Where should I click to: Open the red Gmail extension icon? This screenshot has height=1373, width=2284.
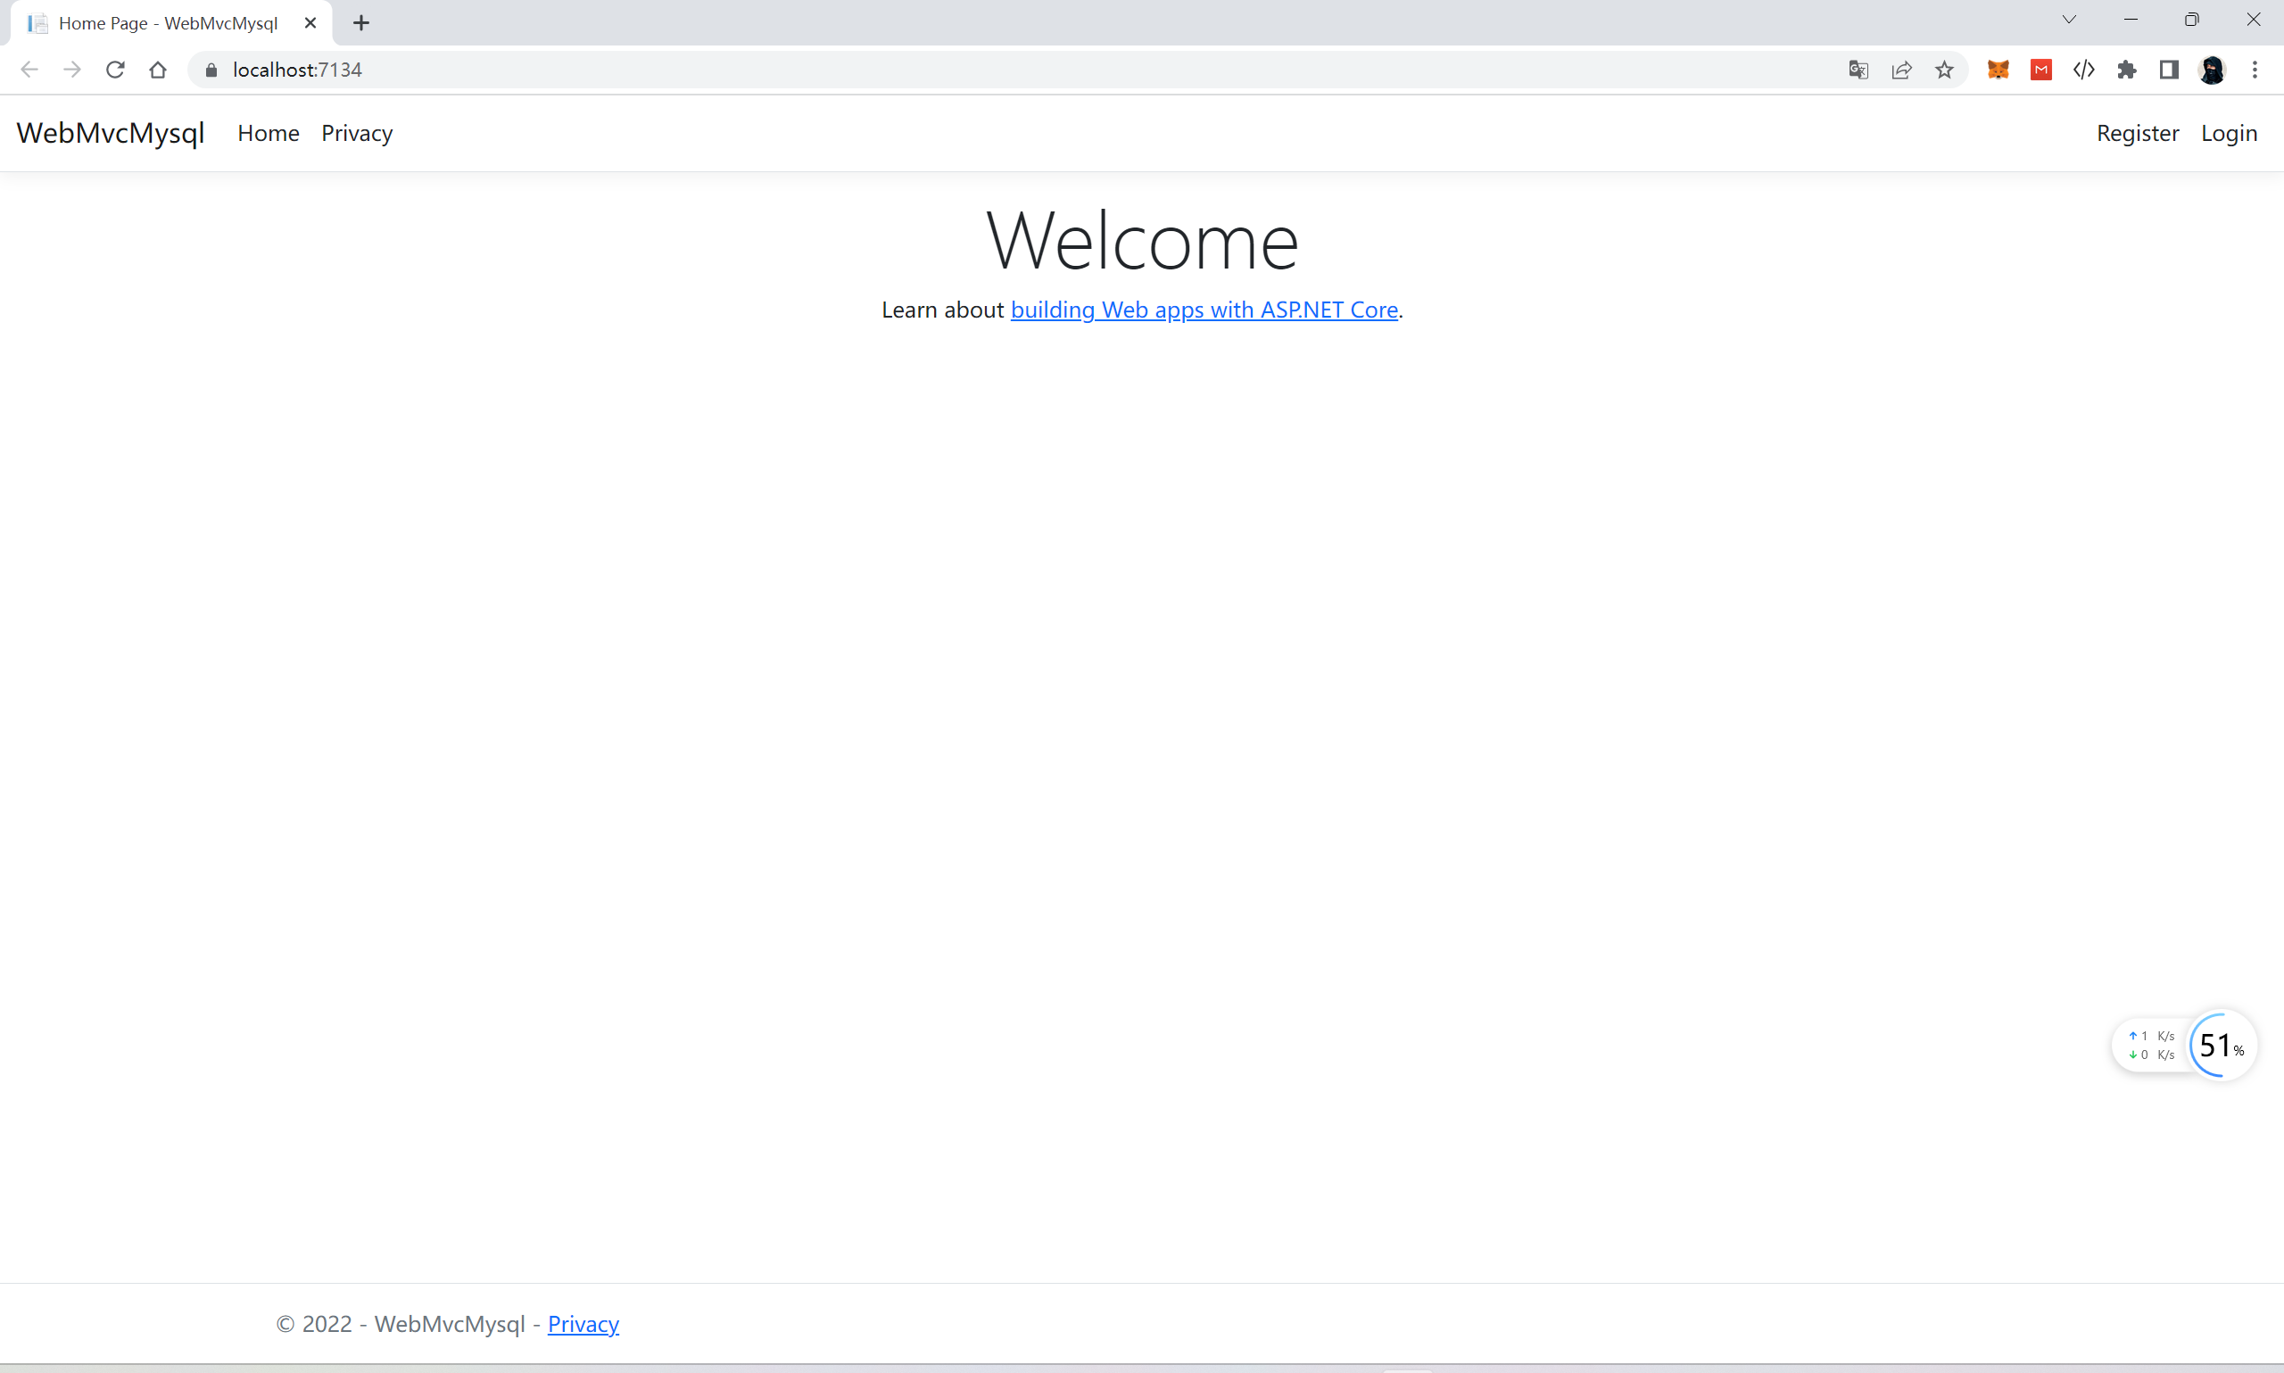coord(2040,70)
